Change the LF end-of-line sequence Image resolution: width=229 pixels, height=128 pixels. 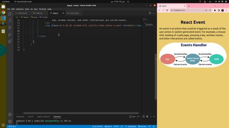click(122, 127)
